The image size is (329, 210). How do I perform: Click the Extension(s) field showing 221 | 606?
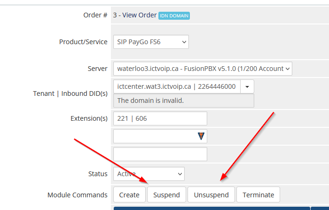(160, 118)
